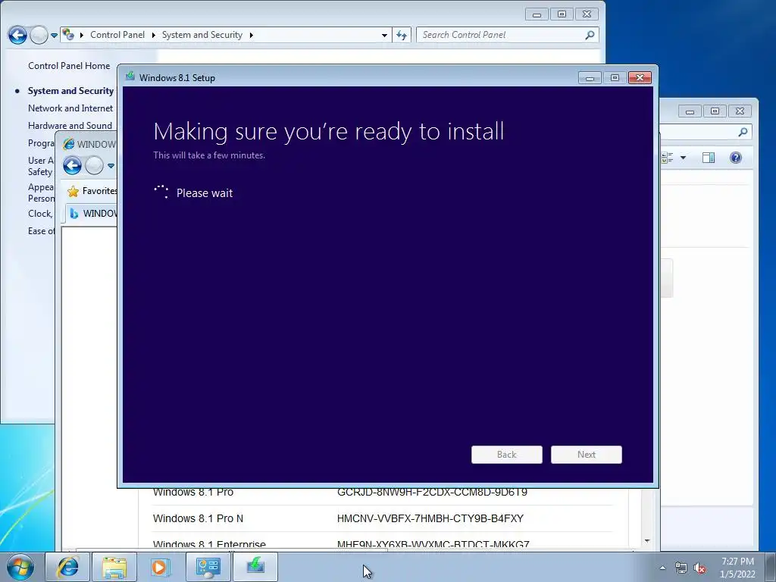This screenshot has height=582, width=776.
Task: Click the Next button in Windows 8.1 Setup
Action: point(587,455)
